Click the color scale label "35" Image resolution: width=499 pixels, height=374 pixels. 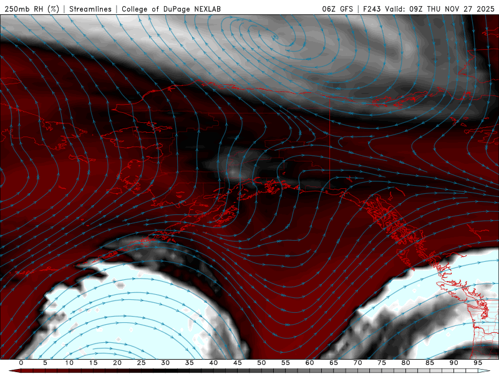190,363
